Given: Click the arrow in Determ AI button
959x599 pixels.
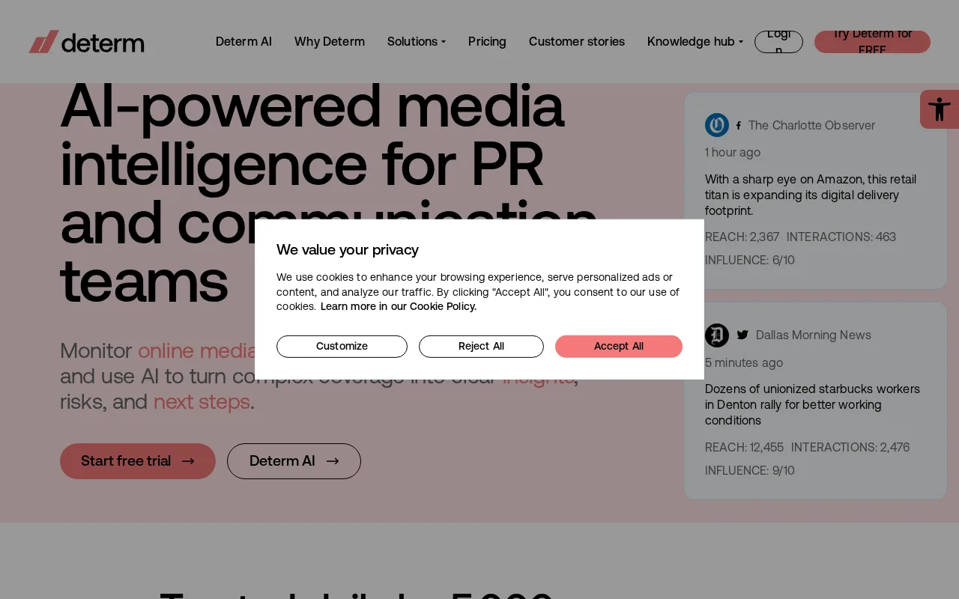Looking at the screenshot, I should pos(333,461).
